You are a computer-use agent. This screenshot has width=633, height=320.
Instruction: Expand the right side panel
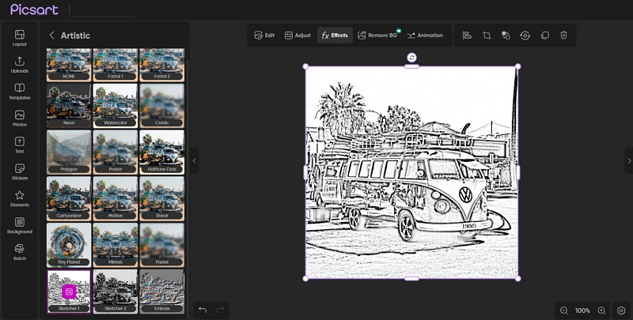(628, 160)
